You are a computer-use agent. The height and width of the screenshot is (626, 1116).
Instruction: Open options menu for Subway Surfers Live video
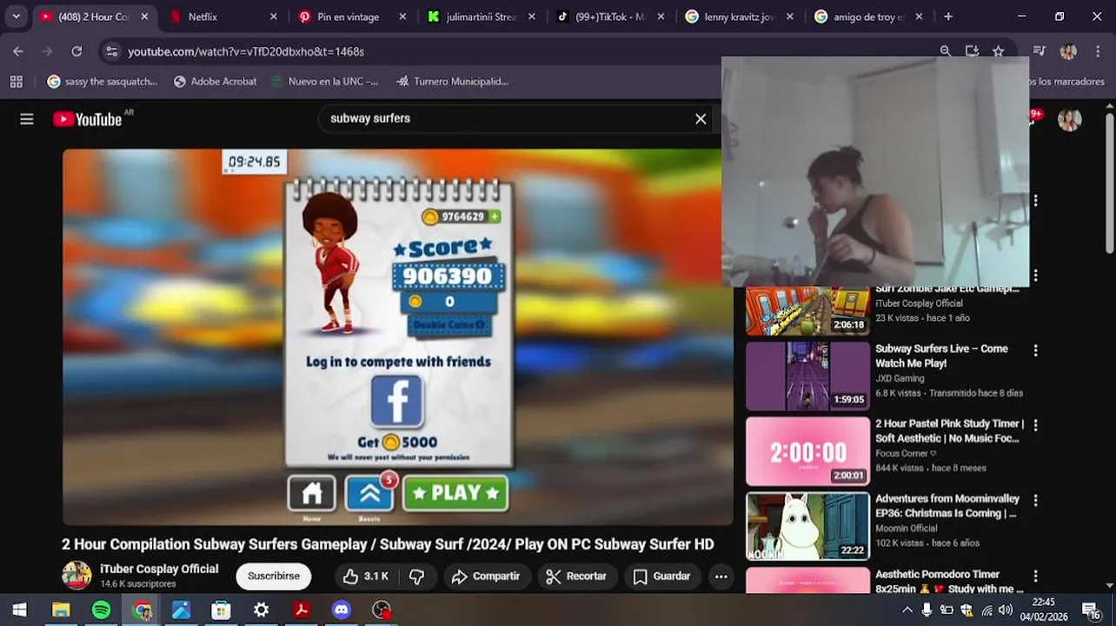point(1035,350)
